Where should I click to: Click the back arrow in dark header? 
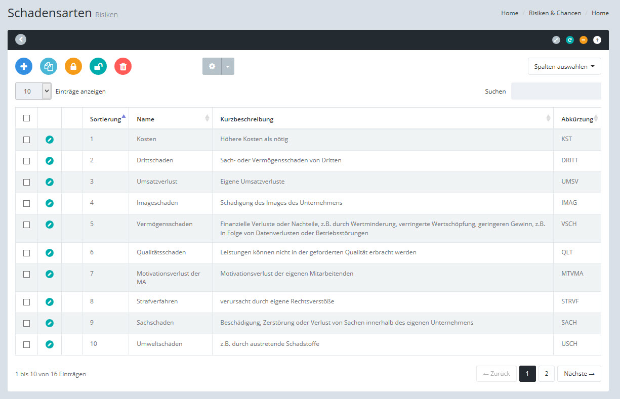point(21,39)
